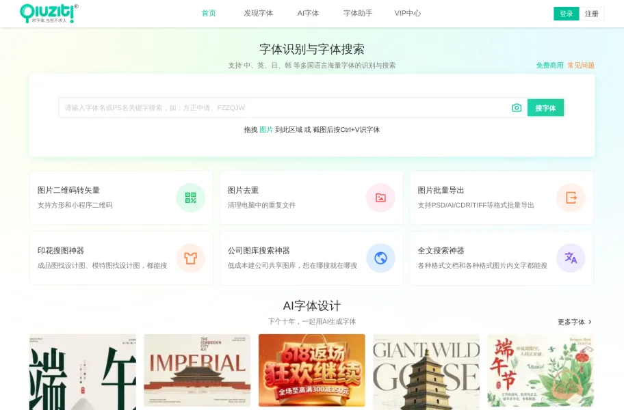Image resolution: width=624 pixels, height=410 pixels.
Task: Click 清理电脑中的重复文件 description text
Action: 261,205
